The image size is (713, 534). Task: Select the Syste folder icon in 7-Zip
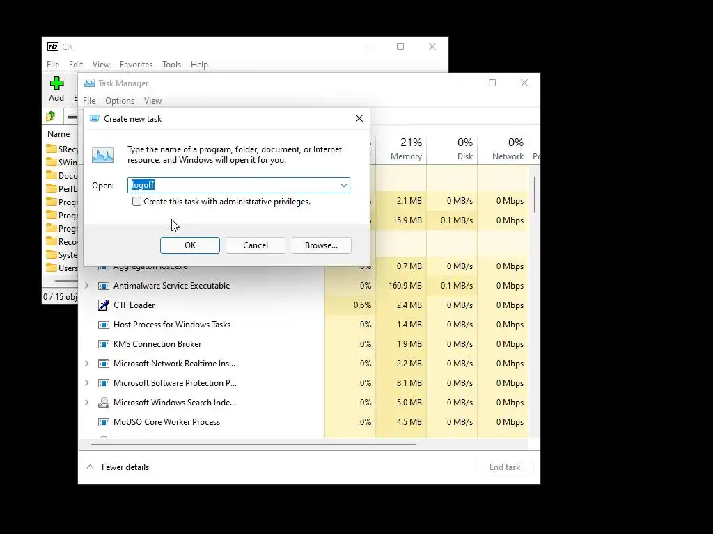52,254
